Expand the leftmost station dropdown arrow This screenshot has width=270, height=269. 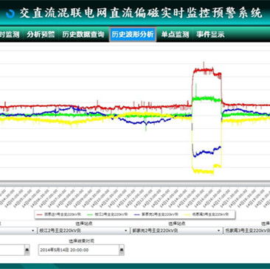tap(33, 231)
